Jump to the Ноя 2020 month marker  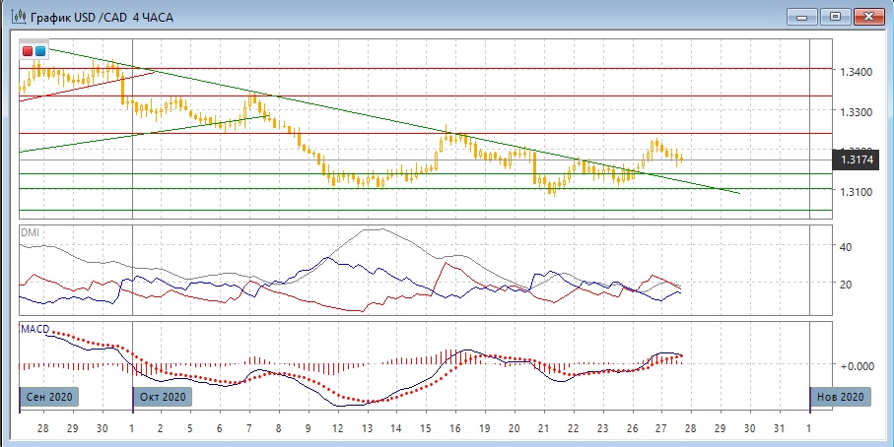tap(841, 397)
